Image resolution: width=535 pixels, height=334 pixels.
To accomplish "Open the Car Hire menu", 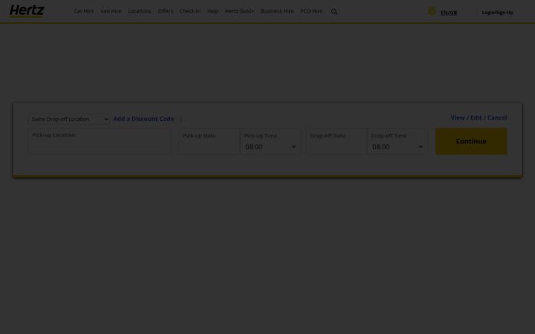I will click(x=83, y=11).
